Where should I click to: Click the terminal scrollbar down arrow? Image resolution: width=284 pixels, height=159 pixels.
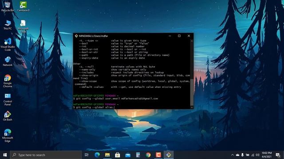192,107
